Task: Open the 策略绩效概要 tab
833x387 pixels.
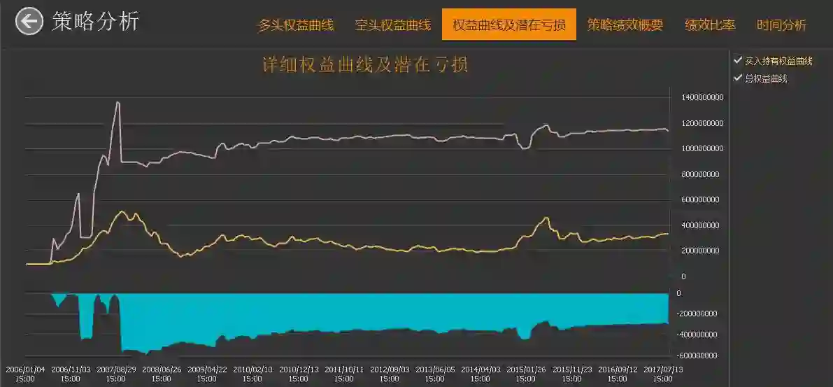Action: coord(625,25)
